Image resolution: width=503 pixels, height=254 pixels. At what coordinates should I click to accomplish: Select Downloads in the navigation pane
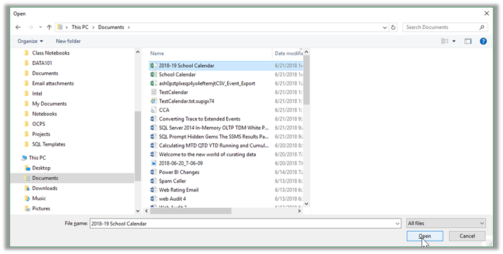coord(44,188)
